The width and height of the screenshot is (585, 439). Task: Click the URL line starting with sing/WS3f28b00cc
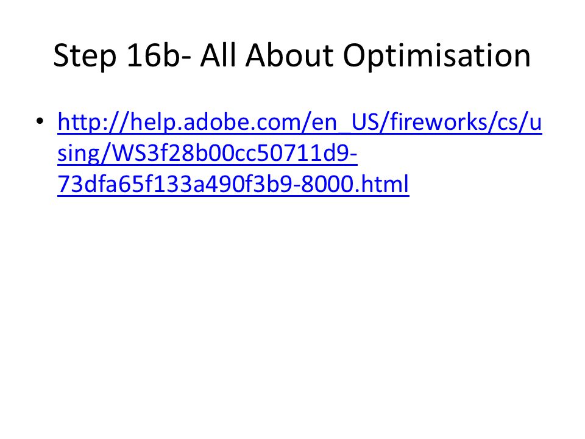(x=207, y=154)
